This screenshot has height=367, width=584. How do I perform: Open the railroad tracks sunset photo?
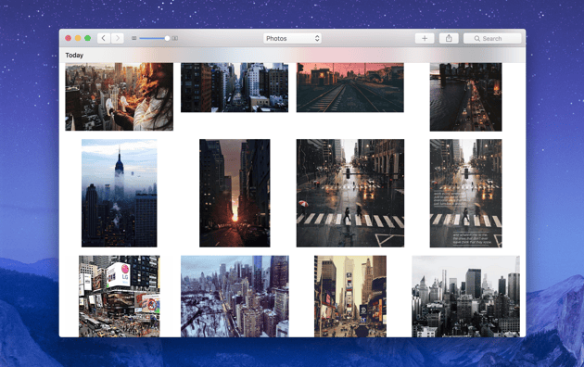click(x=350, y=87)
